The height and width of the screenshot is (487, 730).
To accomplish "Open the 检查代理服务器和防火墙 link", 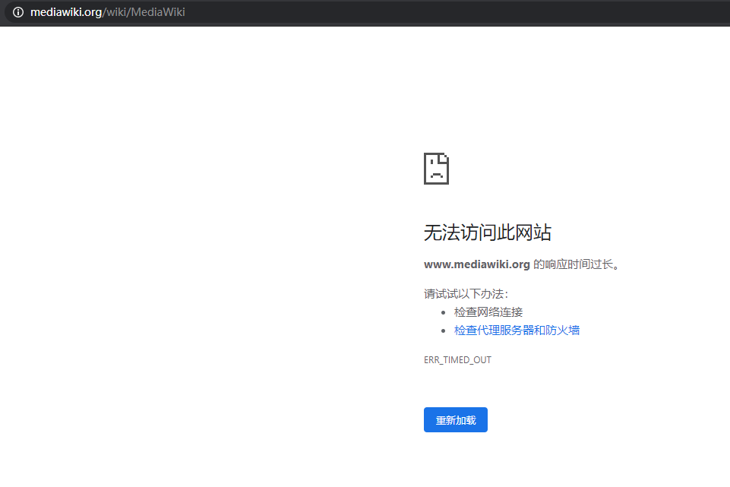I will [x=517, y=330].
